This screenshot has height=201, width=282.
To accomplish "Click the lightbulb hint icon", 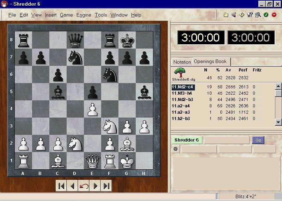I will coord(250,15).
